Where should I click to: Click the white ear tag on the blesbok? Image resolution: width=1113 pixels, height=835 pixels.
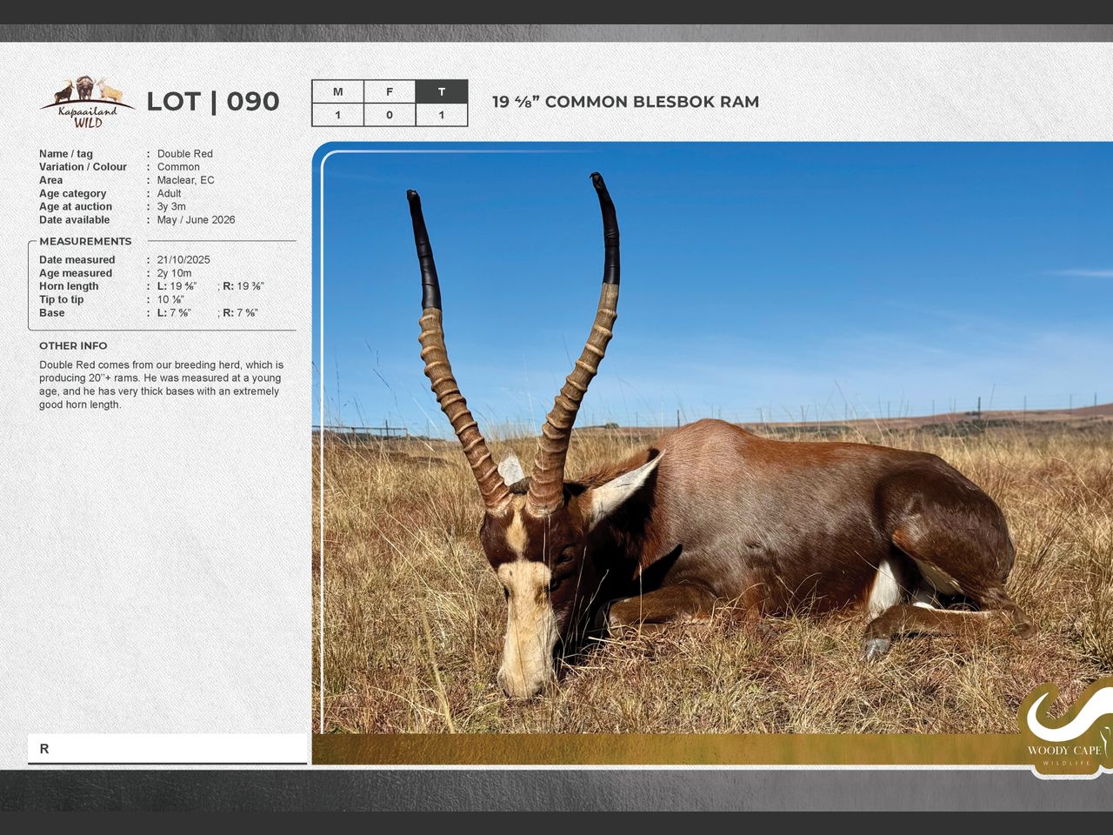click(510, 470)
